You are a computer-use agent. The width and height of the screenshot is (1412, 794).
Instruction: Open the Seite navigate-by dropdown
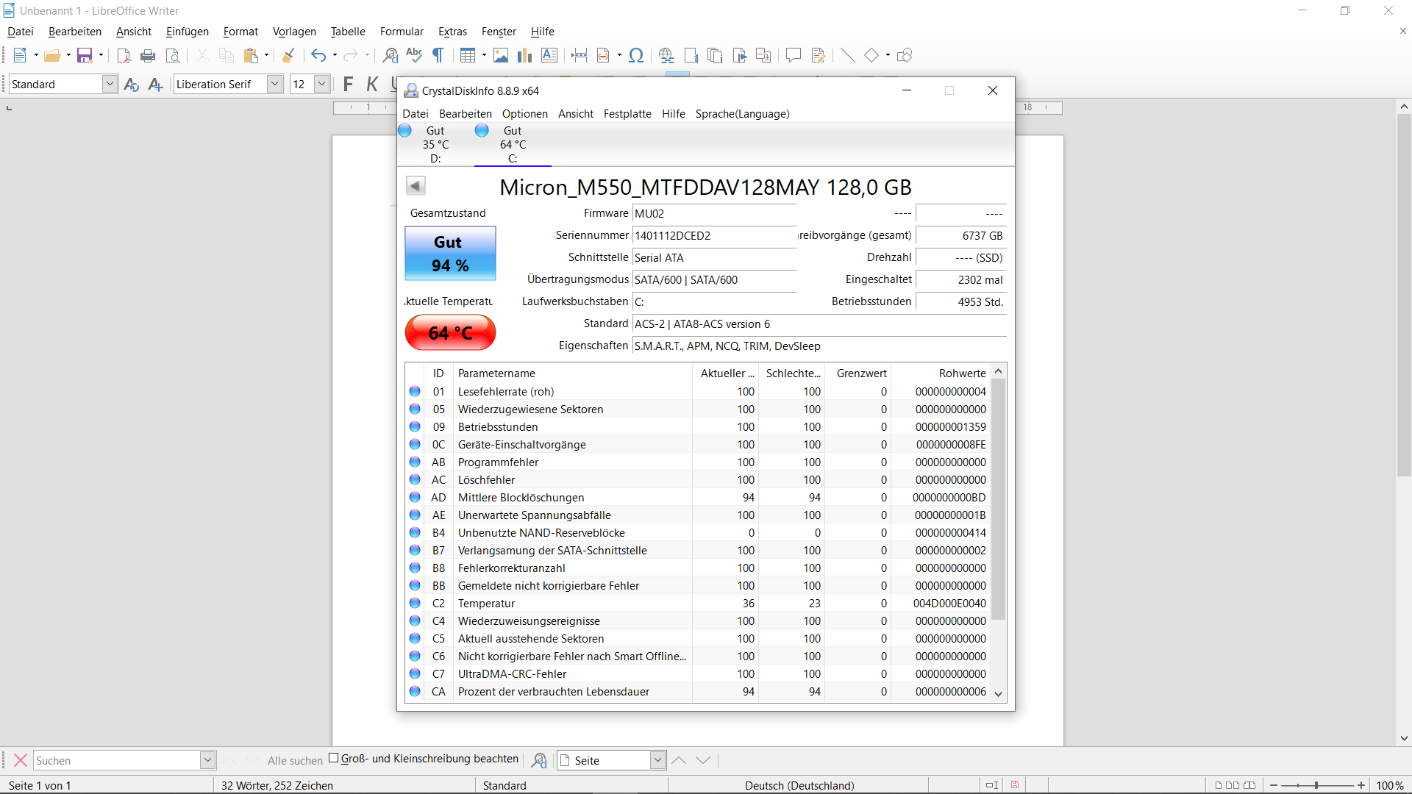657,760
